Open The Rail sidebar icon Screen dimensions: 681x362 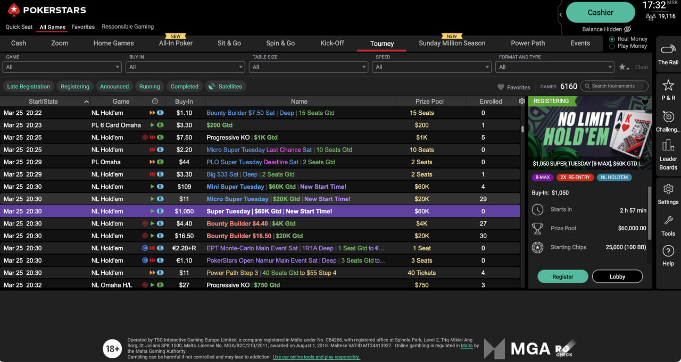pyautogui.click(x=668, y=50)
